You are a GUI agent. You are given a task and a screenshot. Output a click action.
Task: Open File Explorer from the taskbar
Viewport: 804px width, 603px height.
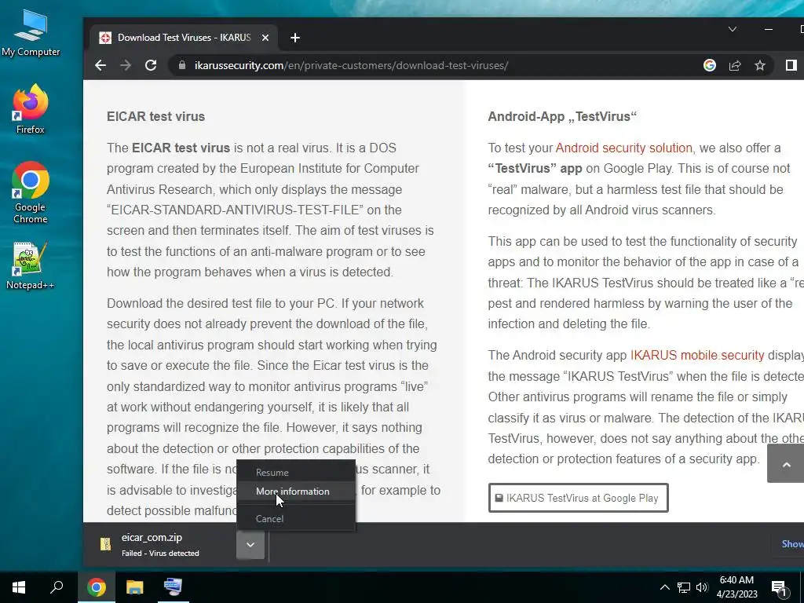coord(135,587)
